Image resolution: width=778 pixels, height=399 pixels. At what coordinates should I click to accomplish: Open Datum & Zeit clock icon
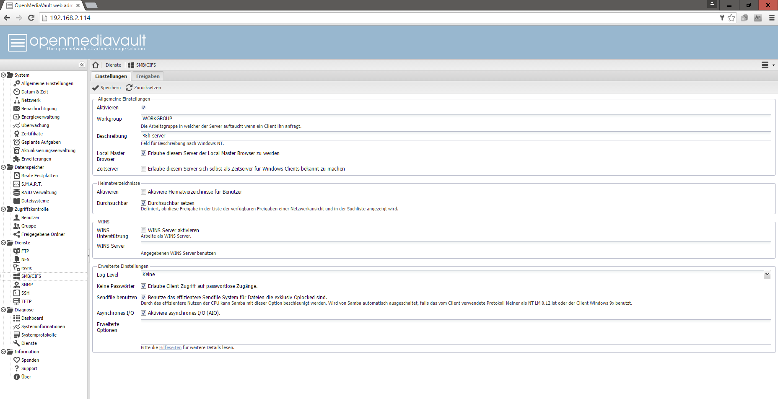(17, 92)
